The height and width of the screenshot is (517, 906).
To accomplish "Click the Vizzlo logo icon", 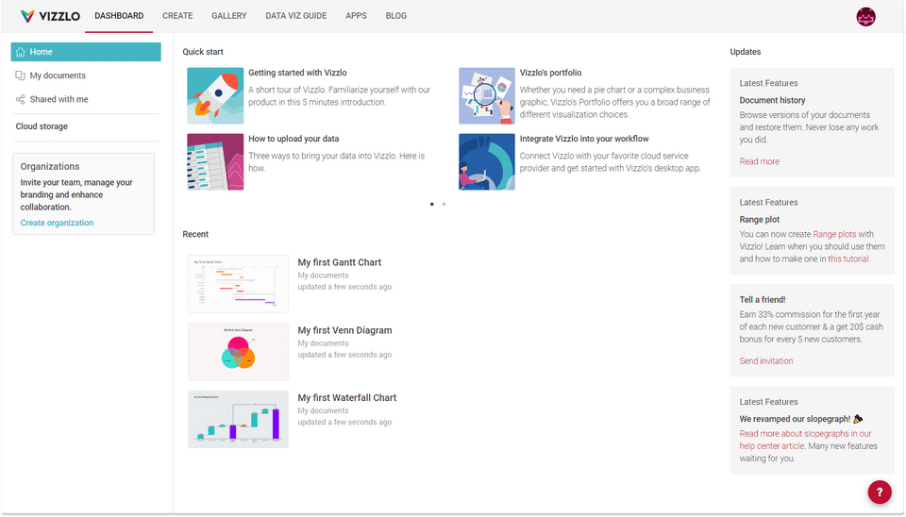I will pyautogui.click(x=27, y=16).
